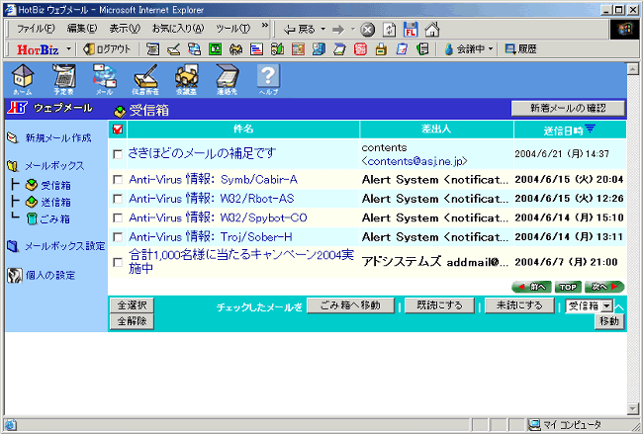
Task: Click the 未読にする button
Action: [519, 305]
